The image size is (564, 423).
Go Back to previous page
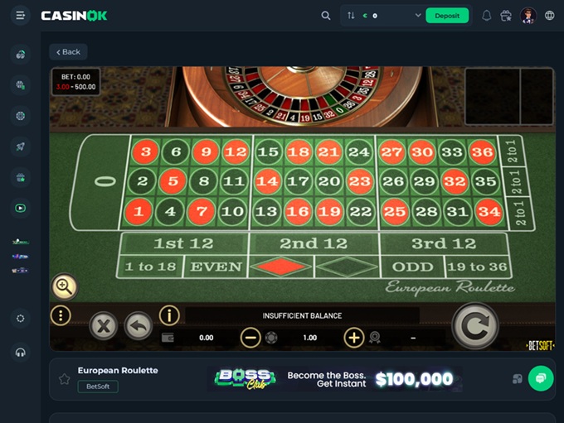pos(68,52)
